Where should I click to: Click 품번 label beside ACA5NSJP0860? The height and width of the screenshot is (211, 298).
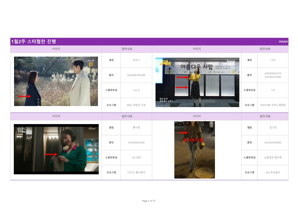[x=249, y=142]
